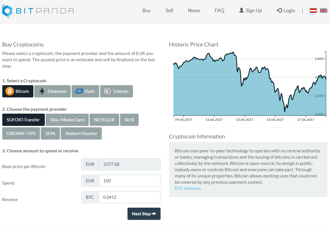Go to Sign Up
This screenshot has width=330, height=227.
coord(250,11)
